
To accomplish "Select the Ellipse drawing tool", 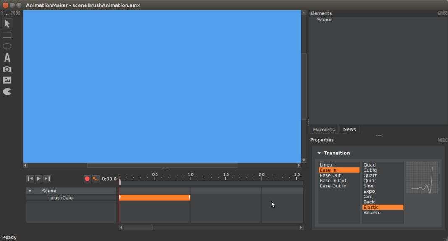I will pos(7,46).
